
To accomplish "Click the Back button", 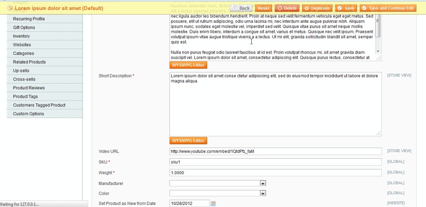I will coord(242,8).
